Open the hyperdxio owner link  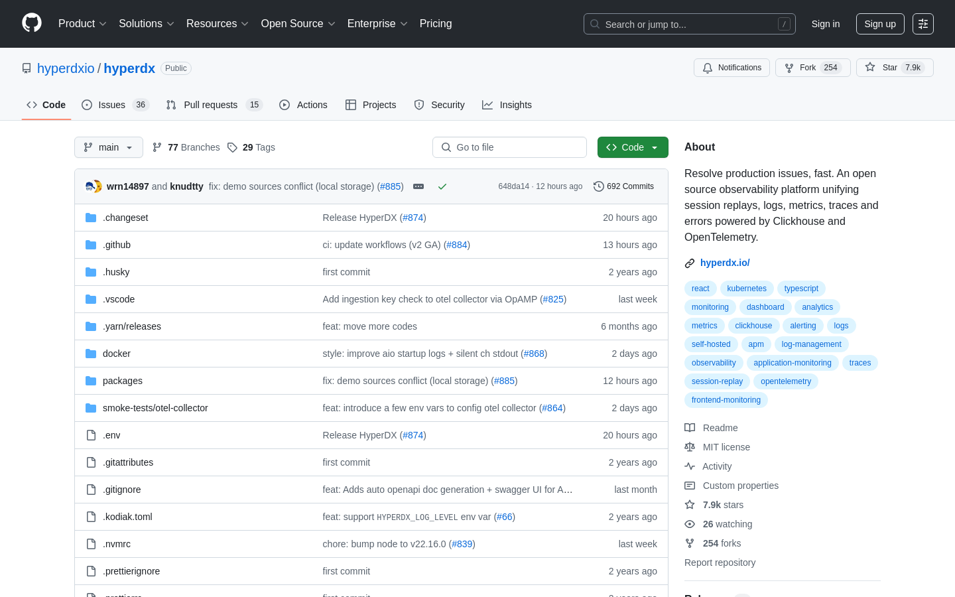click(66, 68)
